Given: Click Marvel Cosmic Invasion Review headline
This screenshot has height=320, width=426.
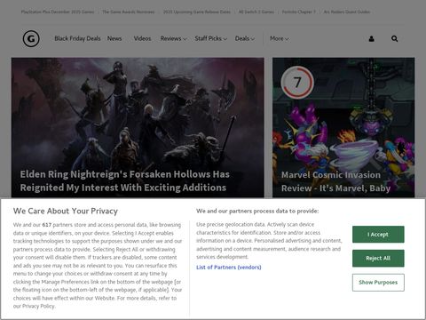Looking at the screenshot, I should click(335, 181).
